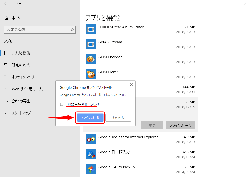The height and width of the screenshot is (177, 251).
Task: Open アプリと機能 page label
Action: pos(21,53)
